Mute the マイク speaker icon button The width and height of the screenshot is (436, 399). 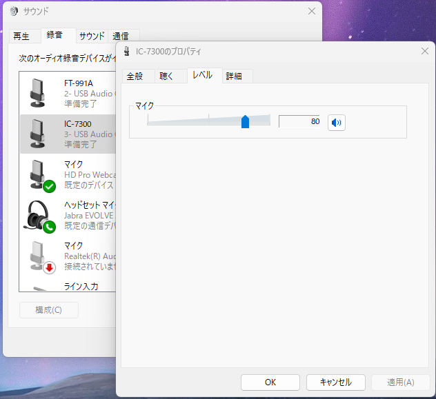click(x=337, y=123)
